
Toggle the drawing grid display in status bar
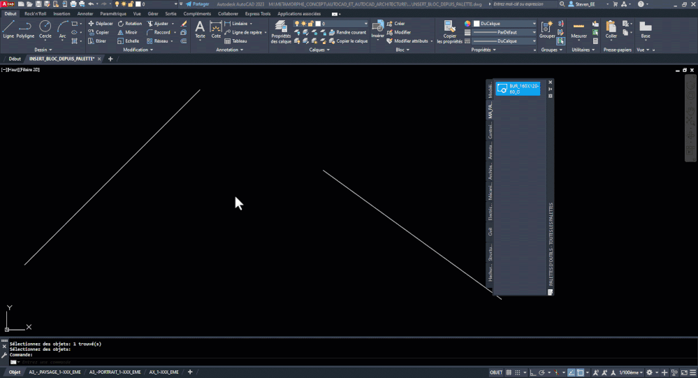509,372
